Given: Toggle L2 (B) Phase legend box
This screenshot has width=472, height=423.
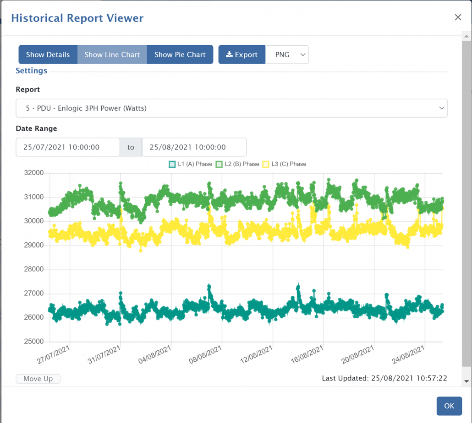Looking at the screenshot, I should (219, 164).
